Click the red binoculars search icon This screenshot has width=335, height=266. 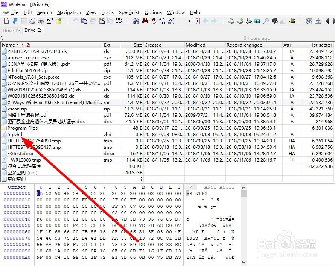click(x=145, y=21)
